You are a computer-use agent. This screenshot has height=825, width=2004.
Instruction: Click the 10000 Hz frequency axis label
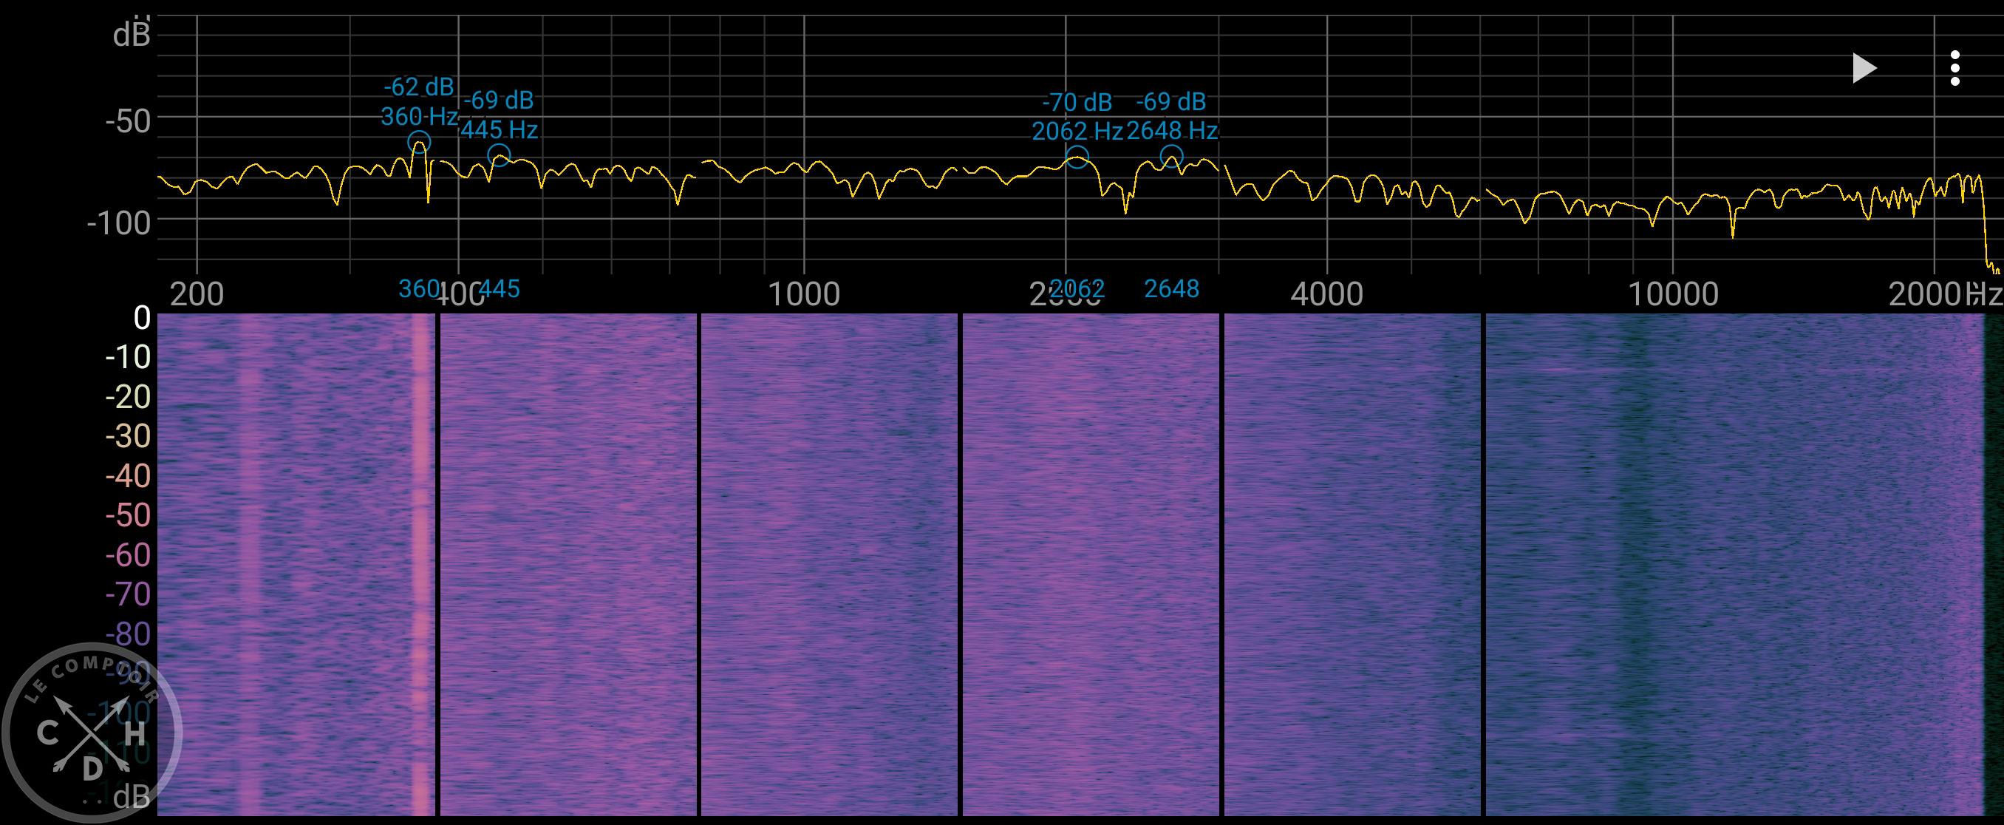(1673, 295)
